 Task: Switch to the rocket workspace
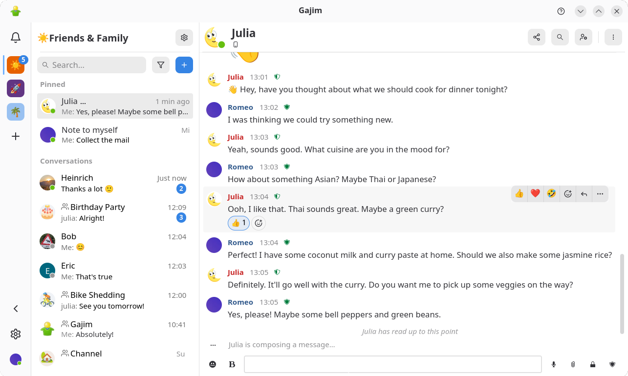coord(16,88)
